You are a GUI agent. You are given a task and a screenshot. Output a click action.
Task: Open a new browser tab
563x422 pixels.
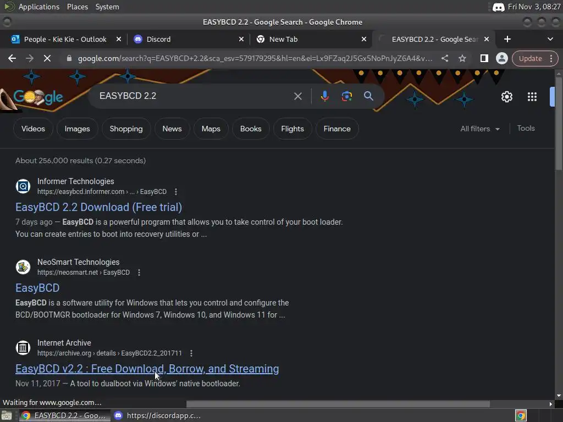tap(507, 39)
